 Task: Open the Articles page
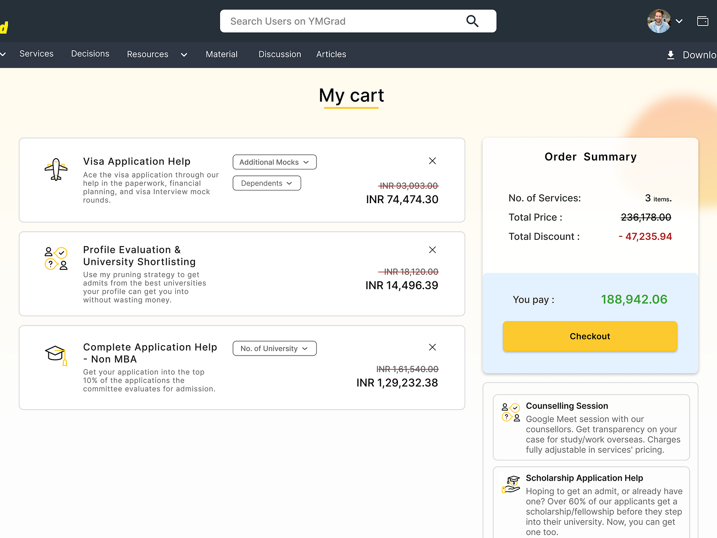point(331,54)
